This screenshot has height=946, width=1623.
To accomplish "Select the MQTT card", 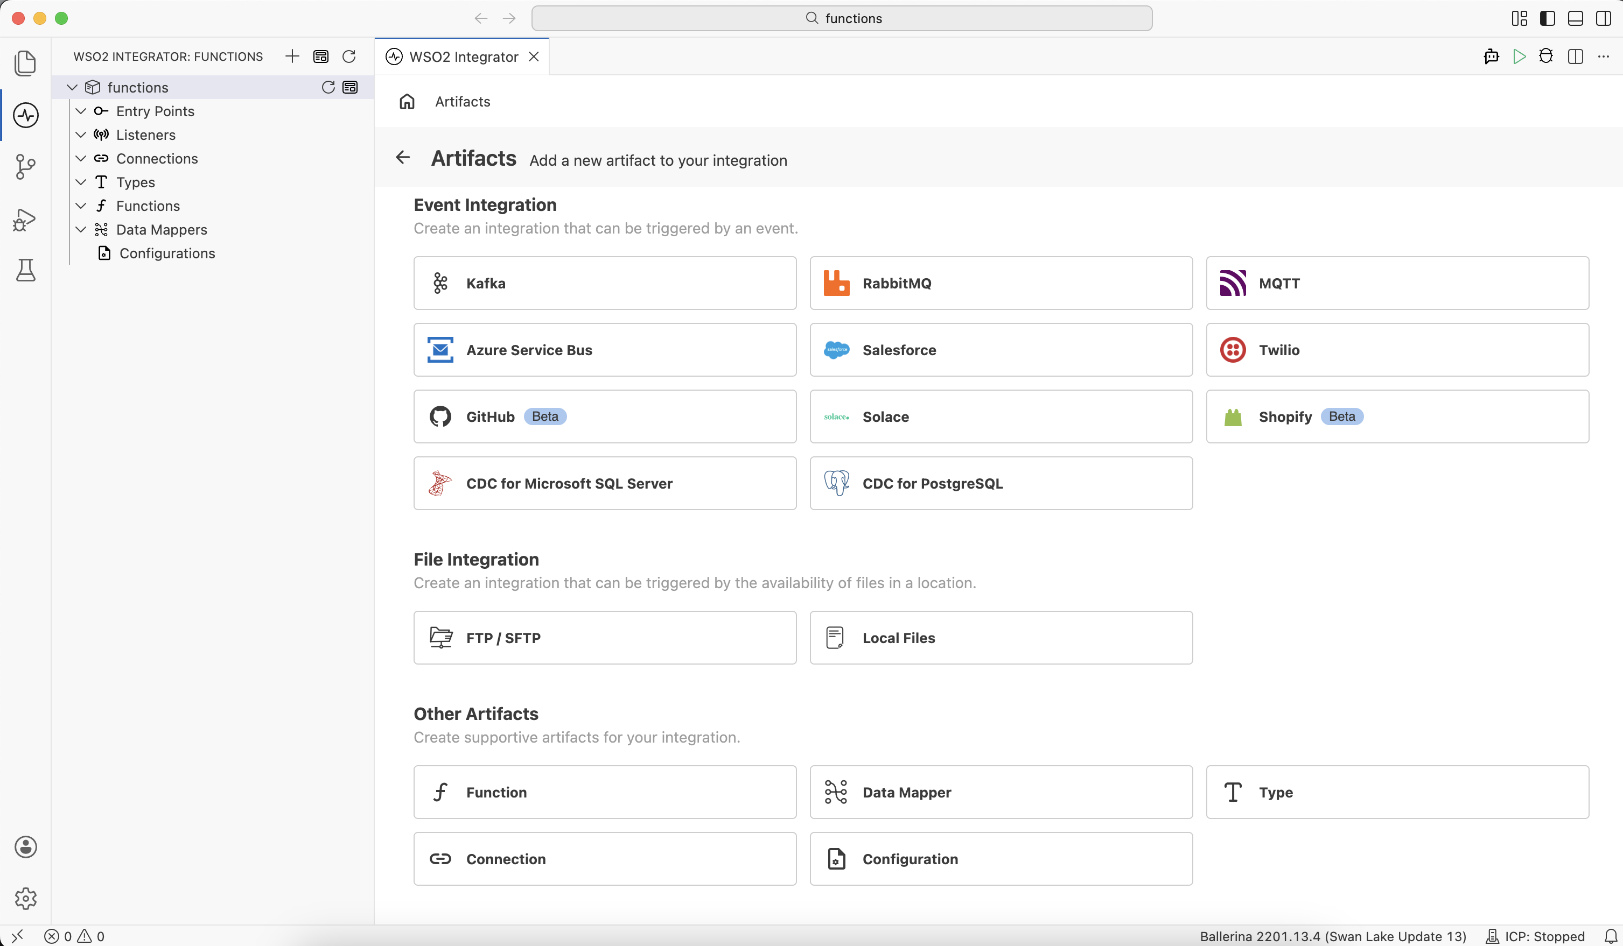I will click(1397, 283).
